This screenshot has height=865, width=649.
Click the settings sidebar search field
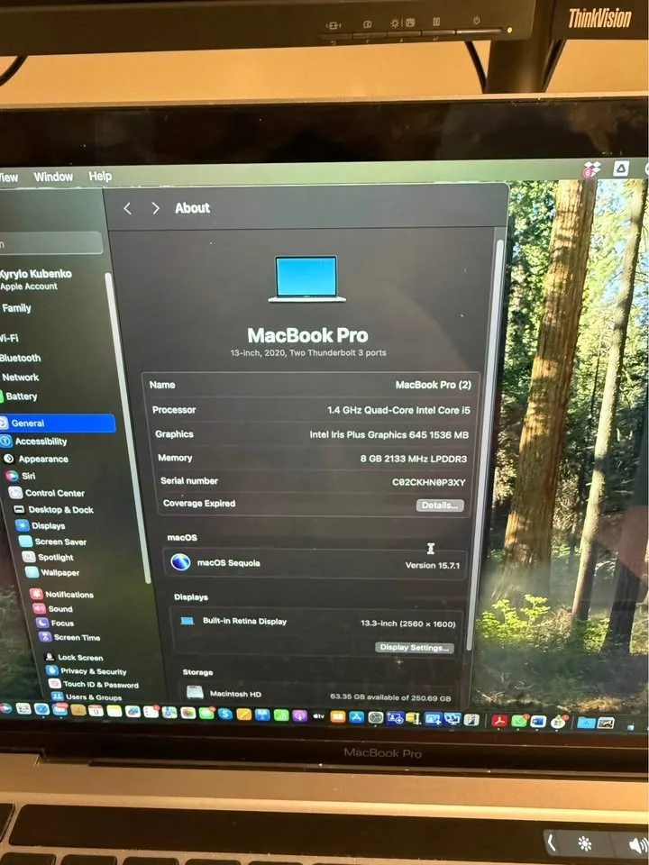50,243
